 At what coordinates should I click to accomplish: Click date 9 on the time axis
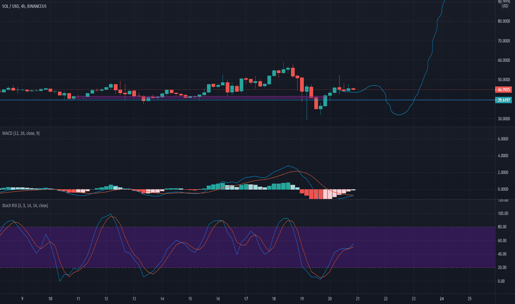pos(22,298)
